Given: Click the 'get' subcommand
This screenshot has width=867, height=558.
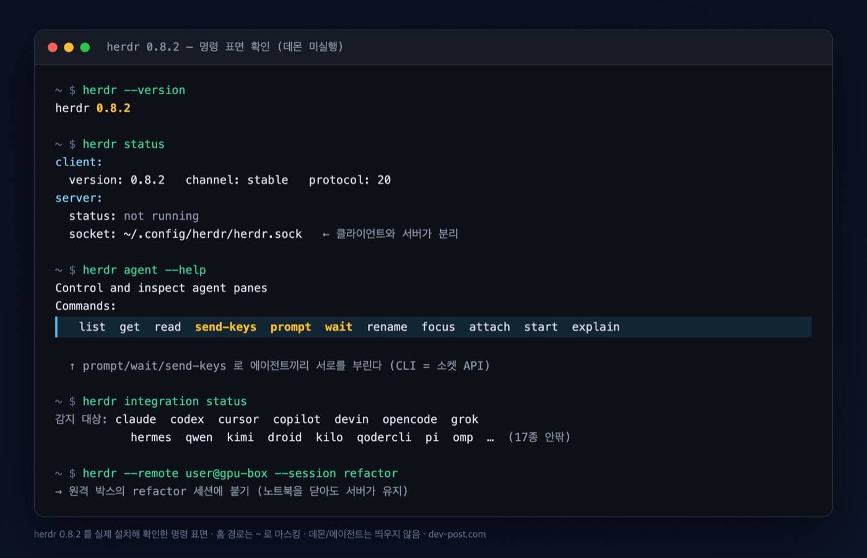Looking at the screenshot, I should [129, 327].
